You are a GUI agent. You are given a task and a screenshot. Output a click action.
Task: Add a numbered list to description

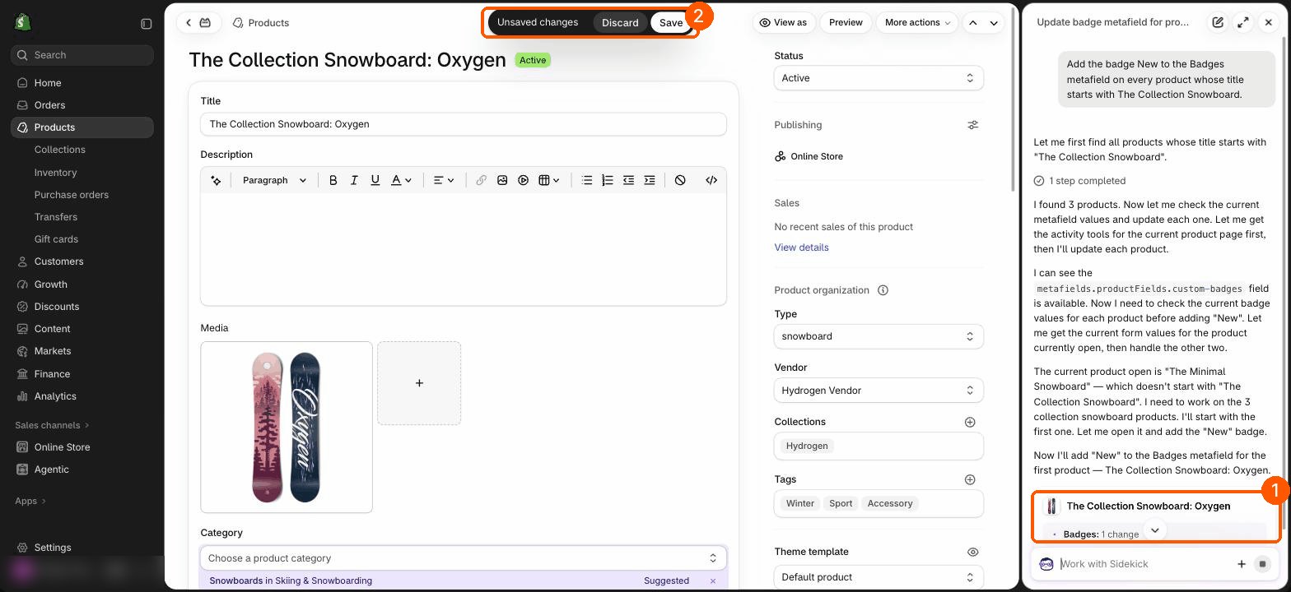pyautogui.click(x=608, y=180)
